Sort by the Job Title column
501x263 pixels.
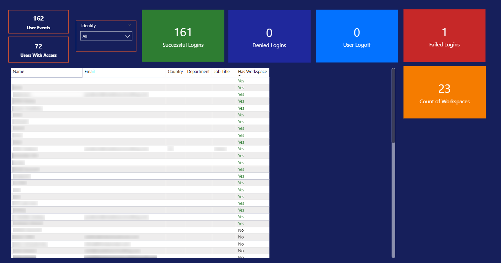[x=222, y=72]
